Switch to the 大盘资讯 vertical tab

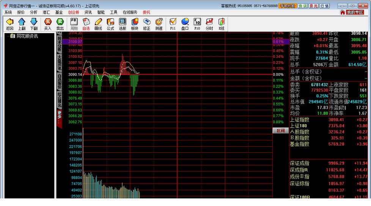click(x=60, y=63)
